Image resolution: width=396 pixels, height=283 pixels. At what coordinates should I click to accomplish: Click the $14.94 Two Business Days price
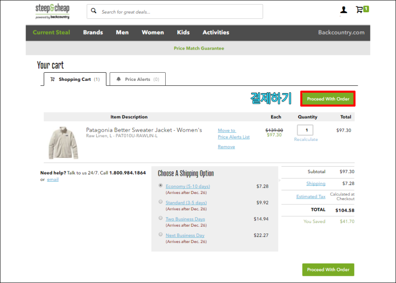click(x=261, y=219)
